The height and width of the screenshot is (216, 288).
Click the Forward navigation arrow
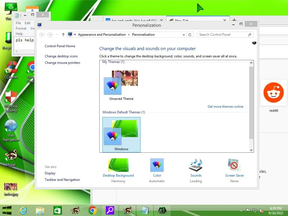click(x=50, y=35)
